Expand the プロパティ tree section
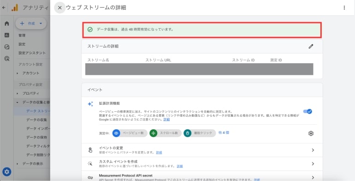Screen dimensions: 355x181 18,93
